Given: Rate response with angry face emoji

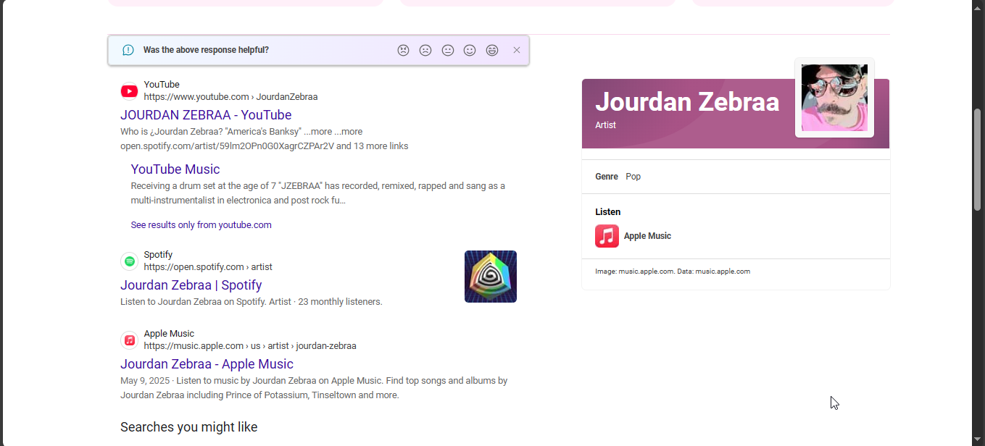Looking at the screenshot, I should pyautogui.click(x=403, y=50).
